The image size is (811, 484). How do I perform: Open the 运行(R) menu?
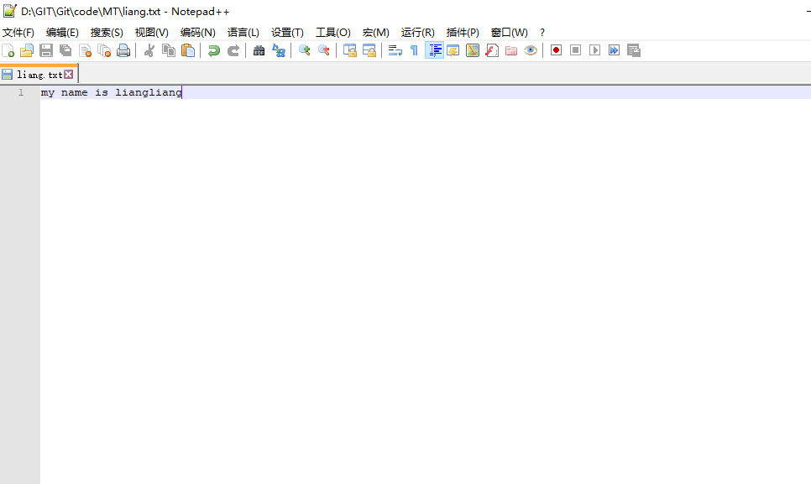click(x=417, y=33)
